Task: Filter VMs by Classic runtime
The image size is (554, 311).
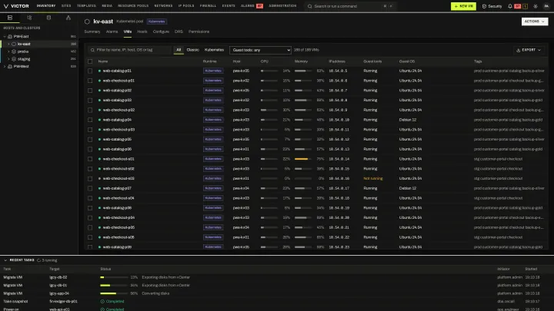Action: 193,50
